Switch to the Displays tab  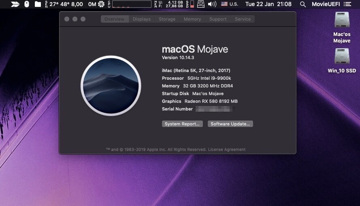142,19
